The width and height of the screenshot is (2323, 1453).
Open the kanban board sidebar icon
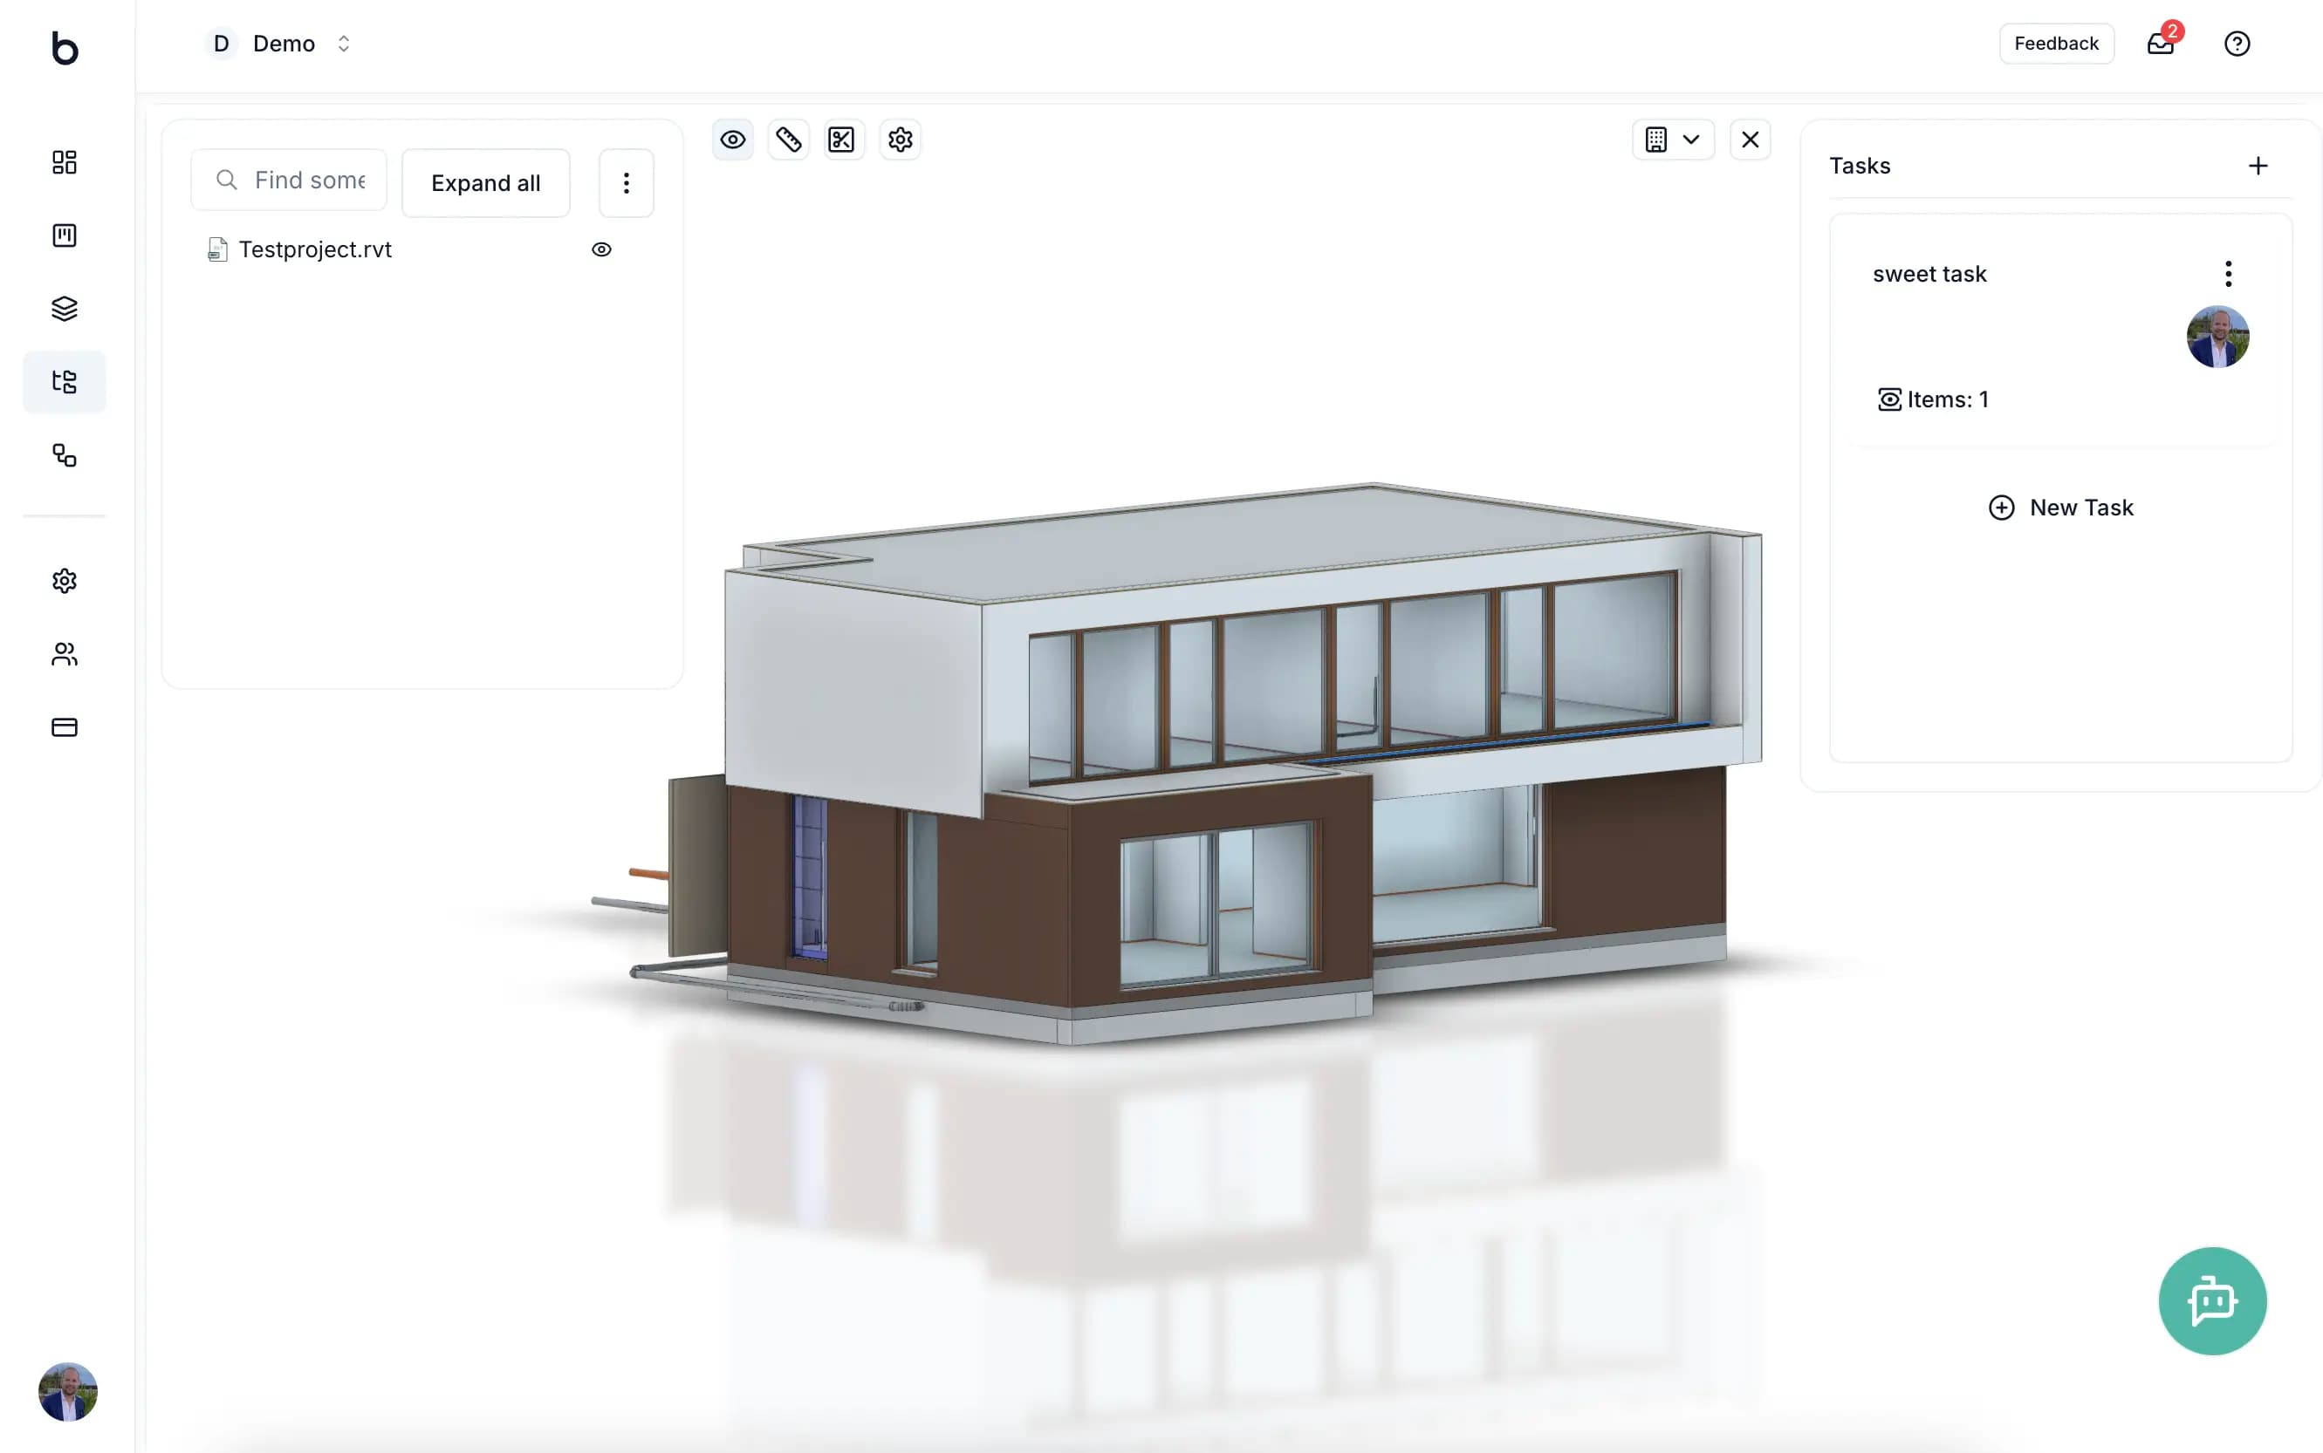[65, 235]
